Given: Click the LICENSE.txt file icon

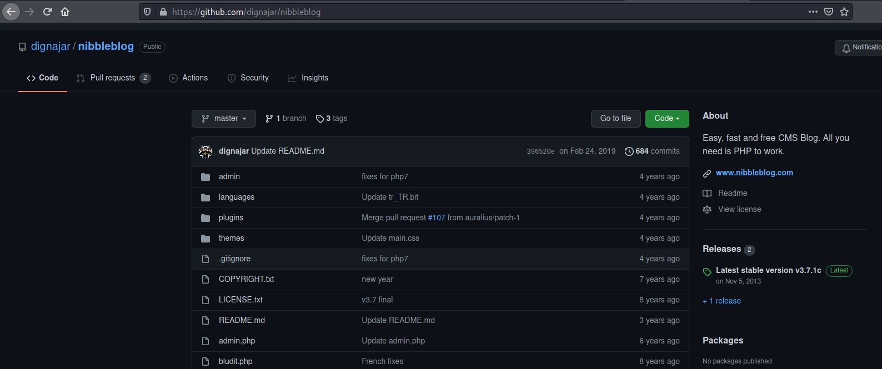Looking at the screenshot, I should (206, 300).
